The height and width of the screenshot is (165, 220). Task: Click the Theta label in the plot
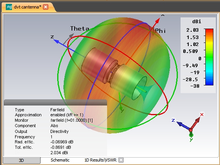80,29
